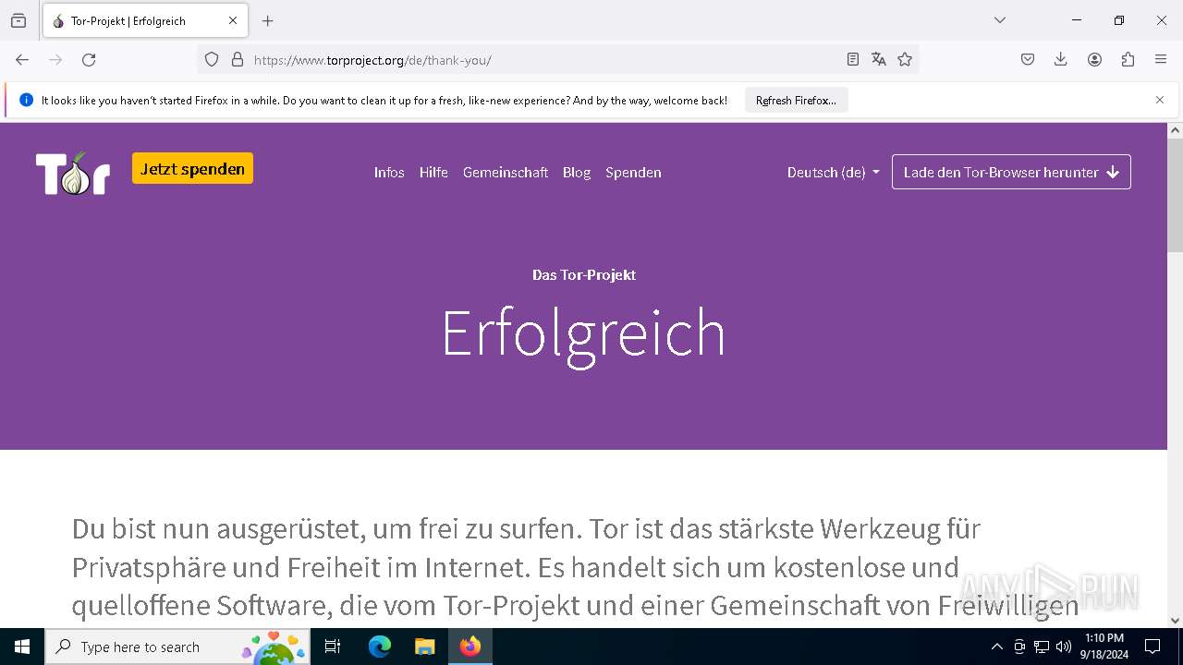Open the Spenden menu item

(633, 173)
